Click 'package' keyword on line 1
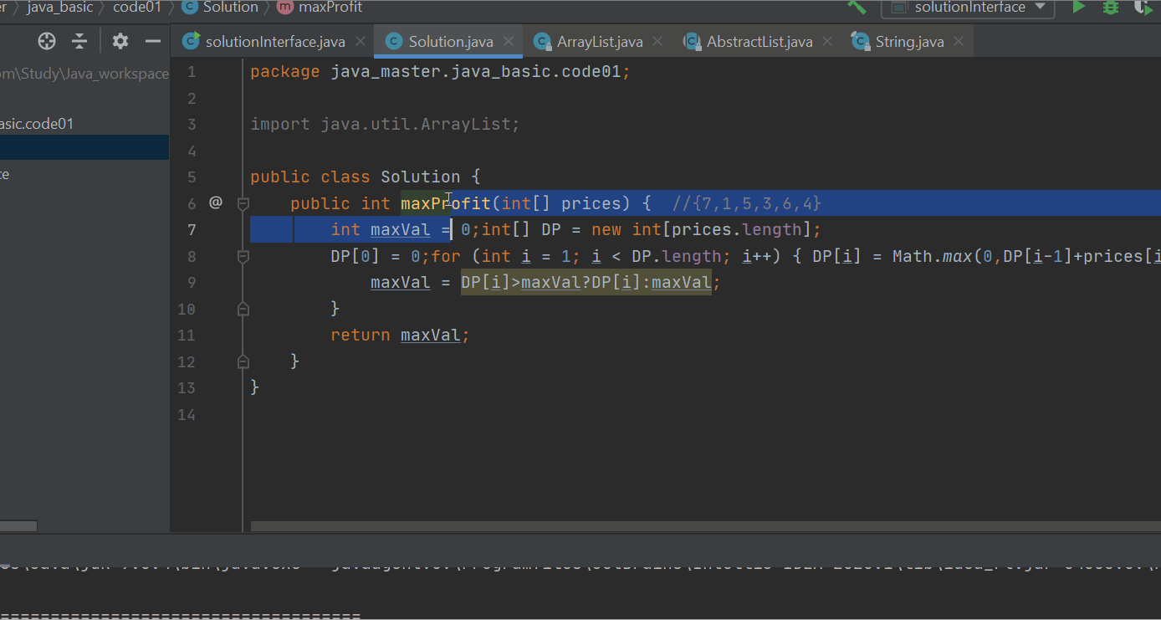 point(285,72)
